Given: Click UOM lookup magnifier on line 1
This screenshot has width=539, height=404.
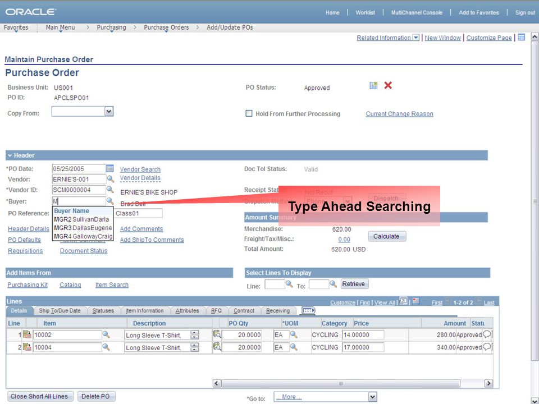Looking at the screenshot, I should coord(294,334).
